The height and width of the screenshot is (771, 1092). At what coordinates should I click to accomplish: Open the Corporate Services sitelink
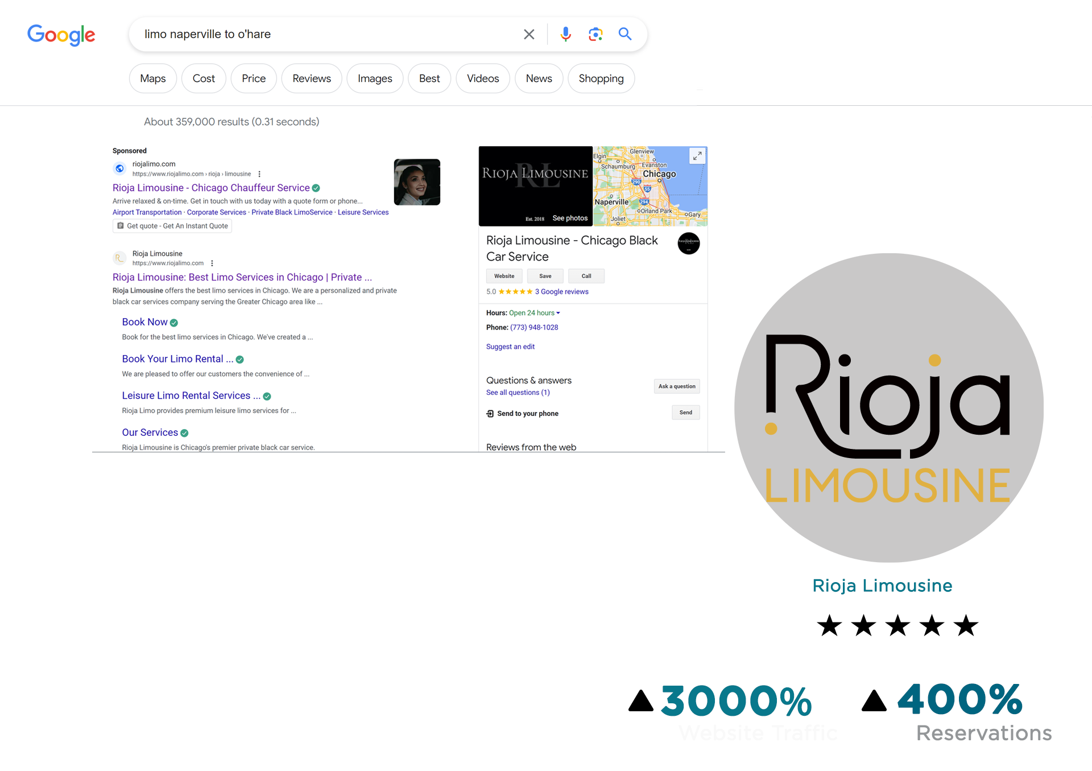(217, 212)
